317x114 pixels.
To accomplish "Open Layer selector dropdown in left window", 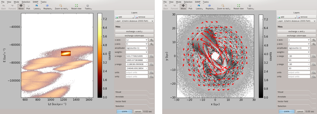I will 134,21.
